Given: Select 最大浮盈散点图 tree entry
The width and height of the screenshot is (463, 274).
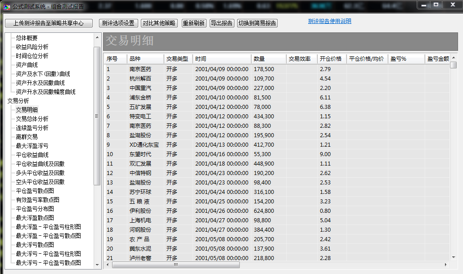Looking at the screenshot, I should (35, 218).
